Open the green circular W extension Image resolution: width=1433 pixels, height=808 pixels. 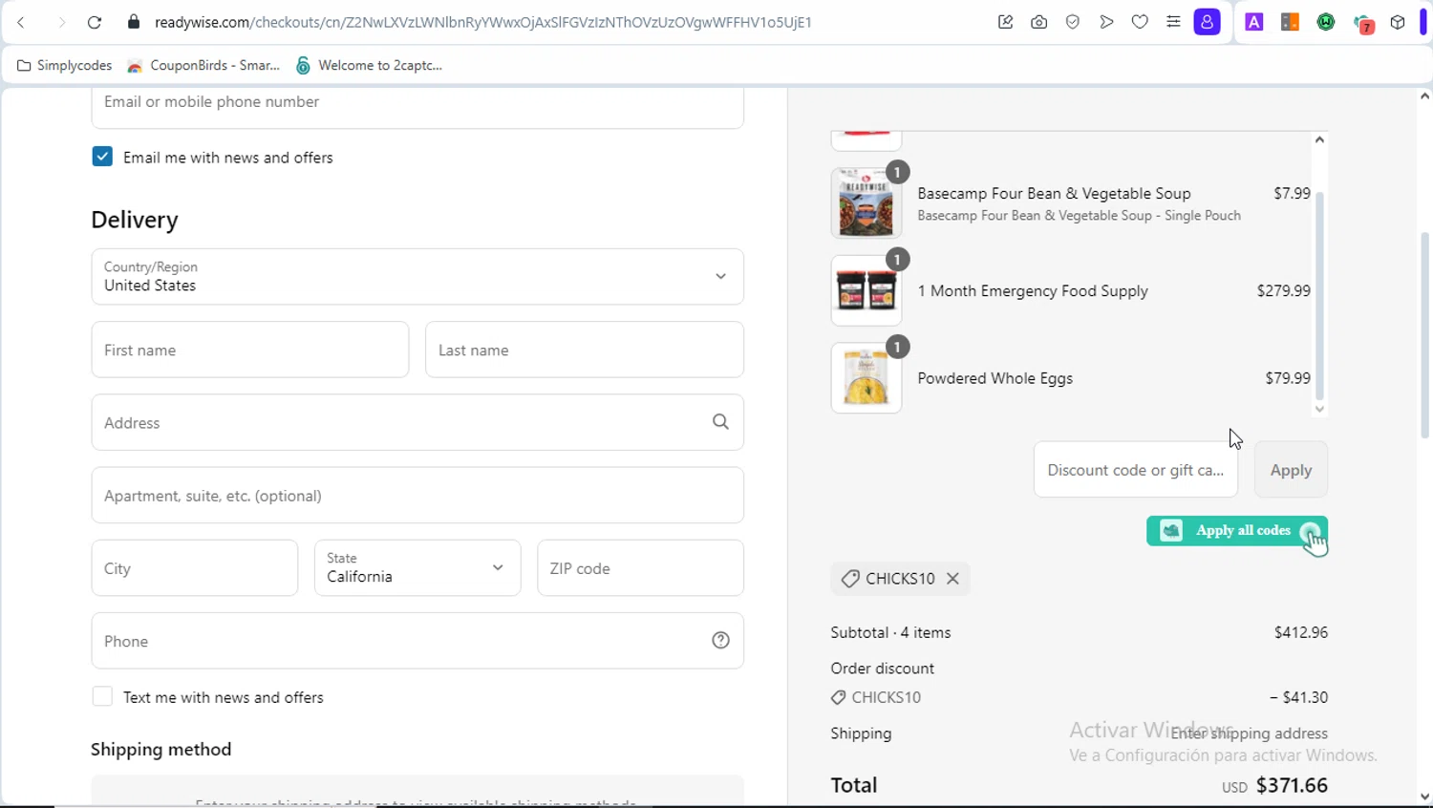(1326, 22)
